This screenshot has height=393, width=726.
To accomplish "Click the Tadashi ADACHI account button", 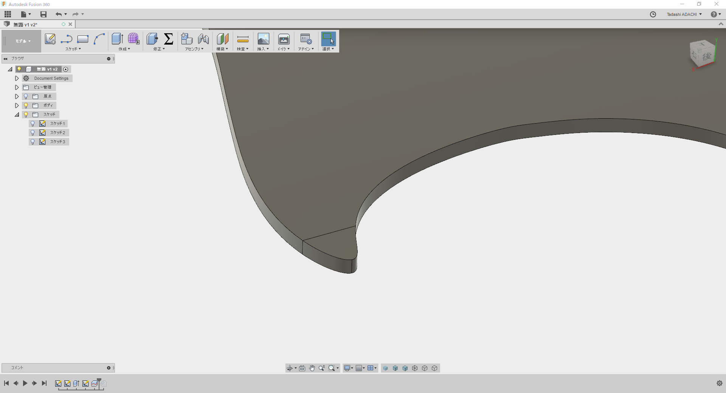I will (x=684, y=14).
